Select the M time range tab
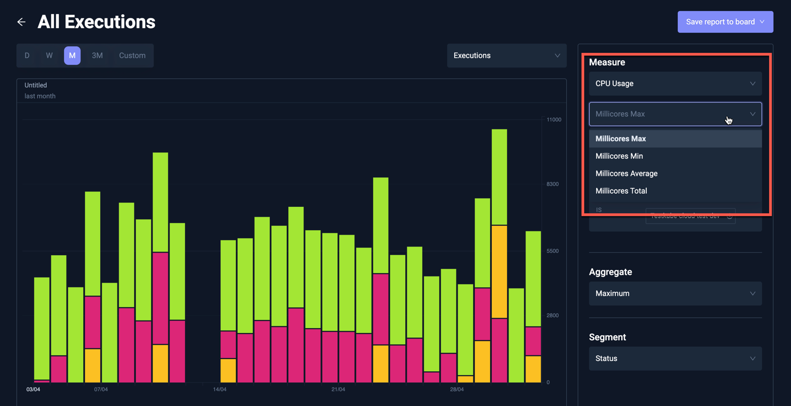The width and height of the screenshot is (791, 406). pyautogui.click(x=72, y=55)
